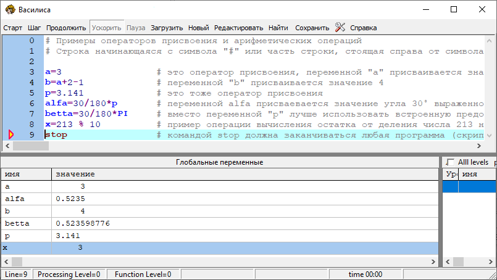Image resolution: width=497 pixels, height=280 pixels.
Task: Click line number 0 in the gutter
Action: [x=31, y=41]
